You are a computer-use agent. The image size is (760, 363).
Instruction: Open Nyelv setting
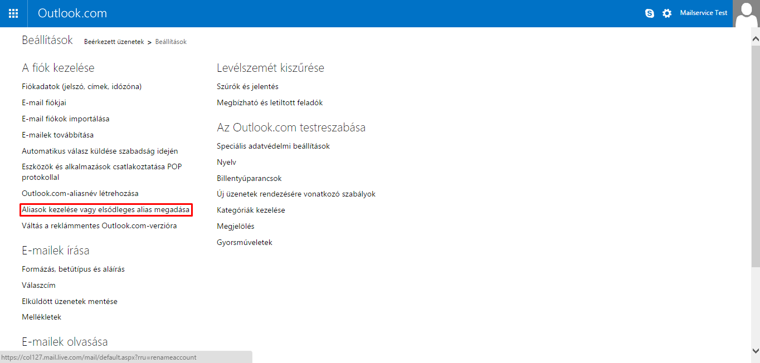tap(226, 162)
